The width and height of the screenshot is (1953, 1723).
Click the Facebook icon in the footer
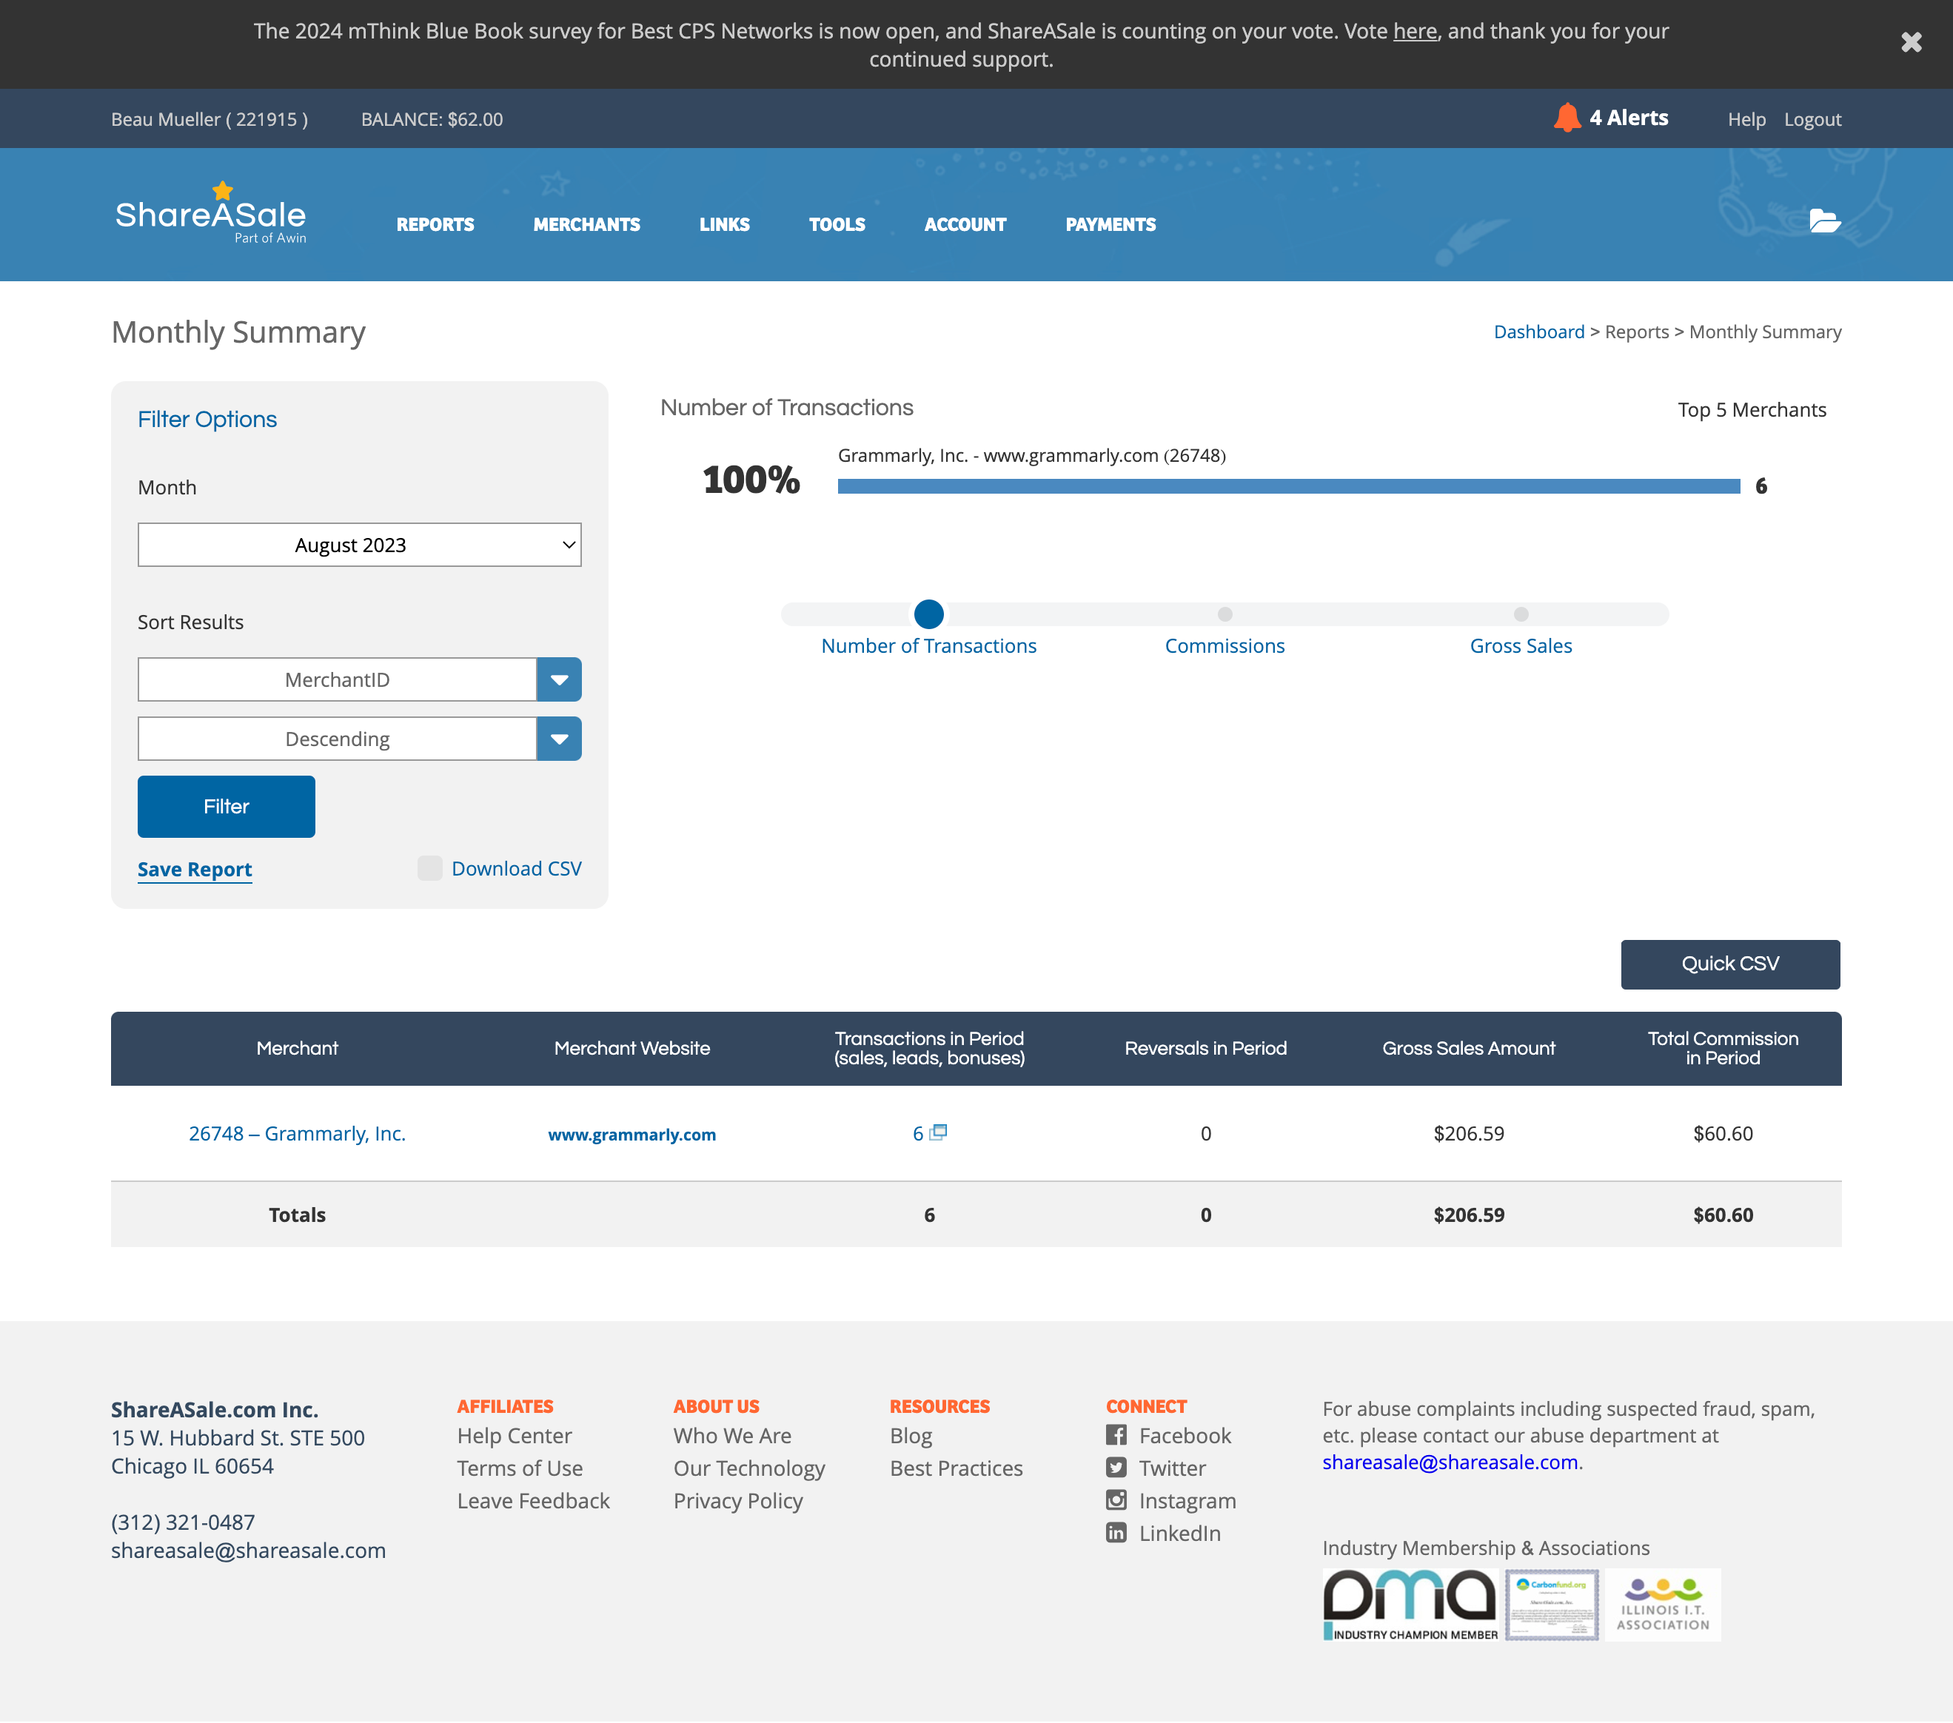point(1116,1434)
